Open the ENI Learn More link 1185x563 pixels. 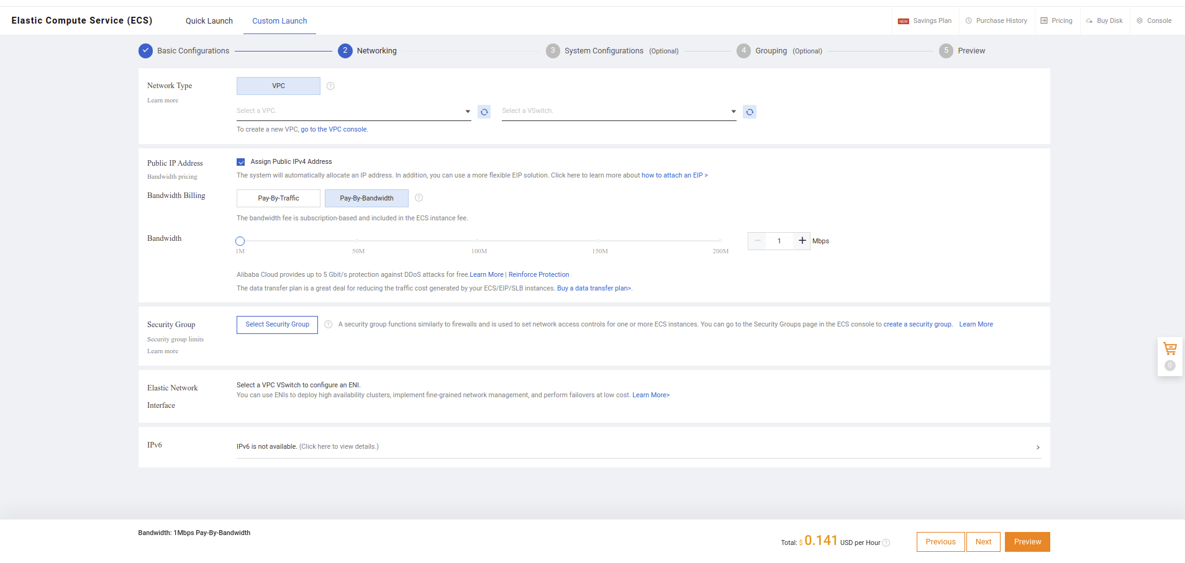coord(651,395)
